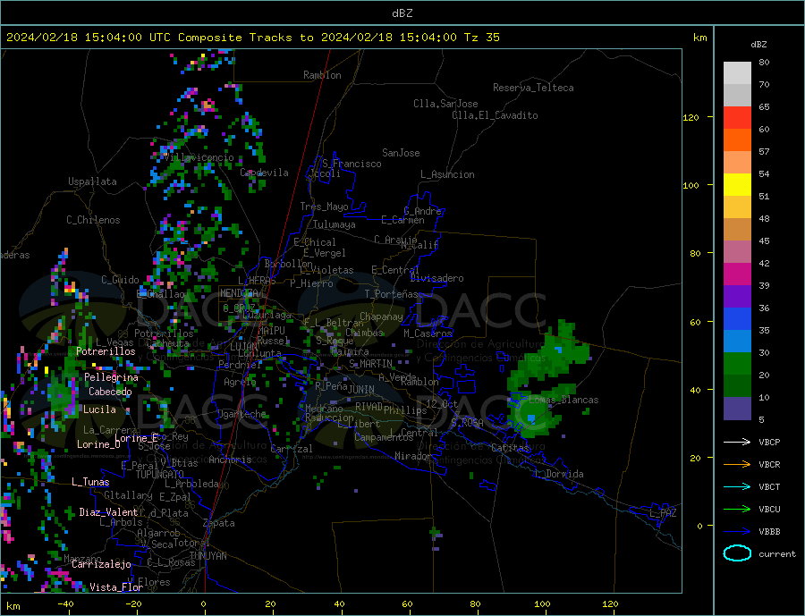
Task: Click the white VBCP arrow in legend
Action: (x=737, y=442)
